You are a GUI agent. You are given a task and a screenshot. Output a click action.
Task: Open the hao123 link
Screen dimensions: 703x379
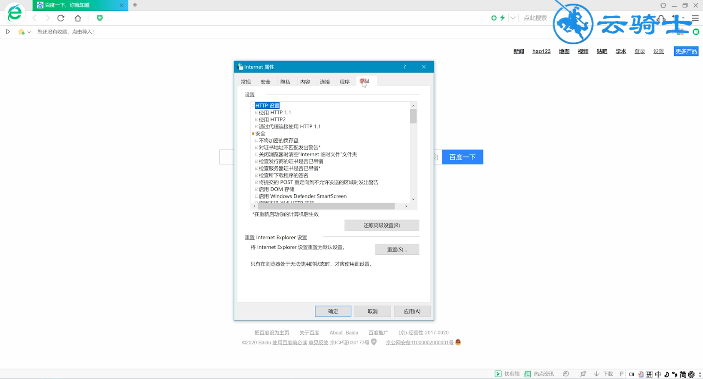pyautogui.click(x=541, y=51)
